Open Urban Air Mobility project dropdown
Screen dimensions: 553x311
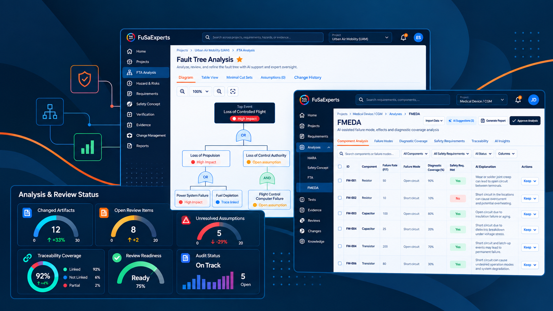360,37
